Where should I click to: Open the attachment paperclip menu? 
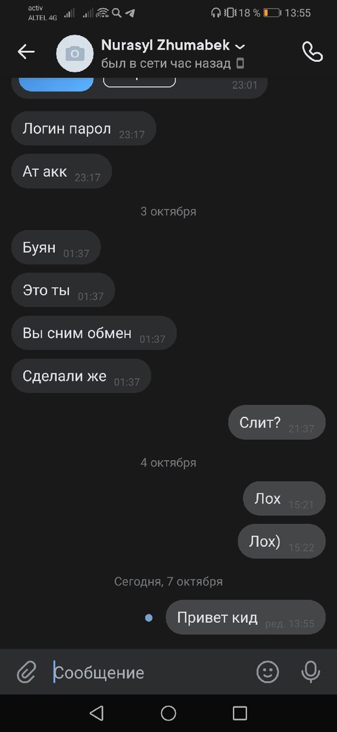26,672
